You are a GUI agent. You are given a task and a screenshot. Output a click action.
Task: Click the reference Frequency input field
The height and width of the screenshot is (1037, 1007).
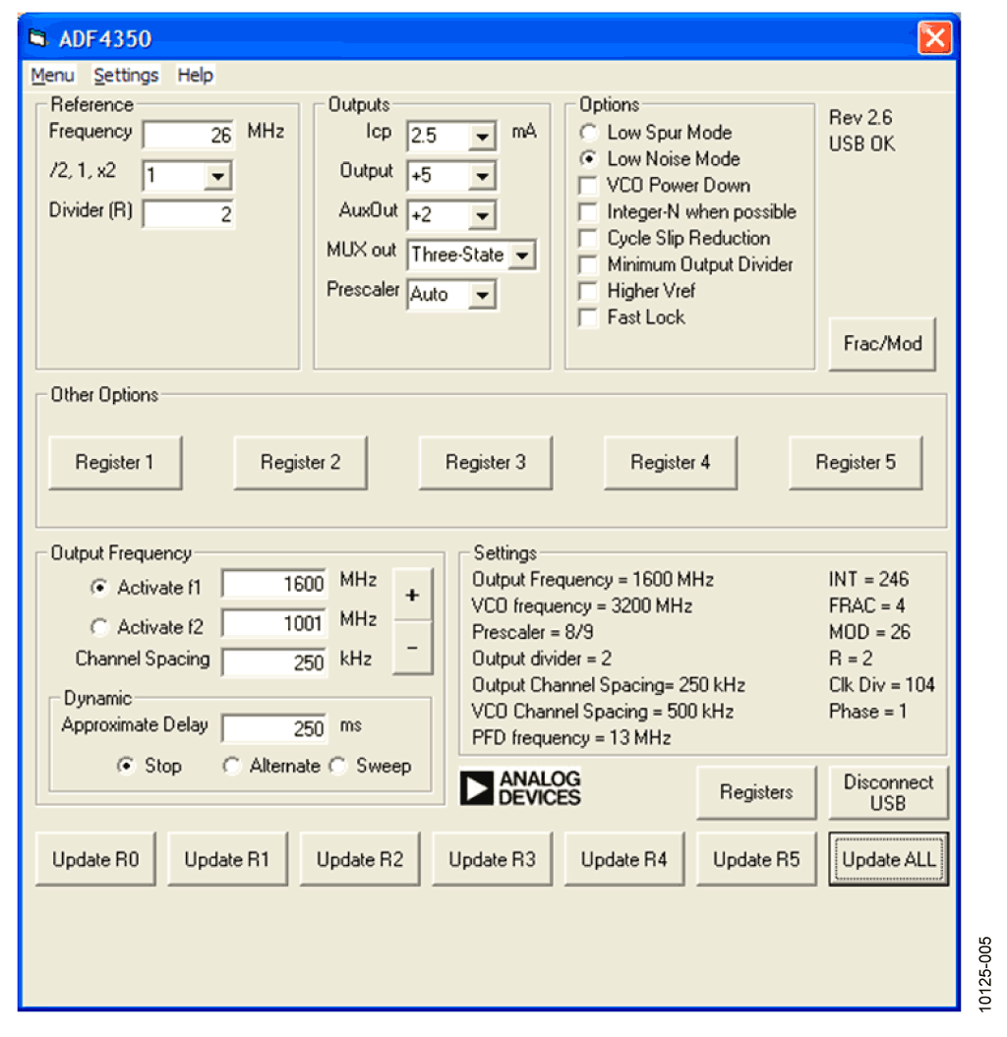coord(189,135)
